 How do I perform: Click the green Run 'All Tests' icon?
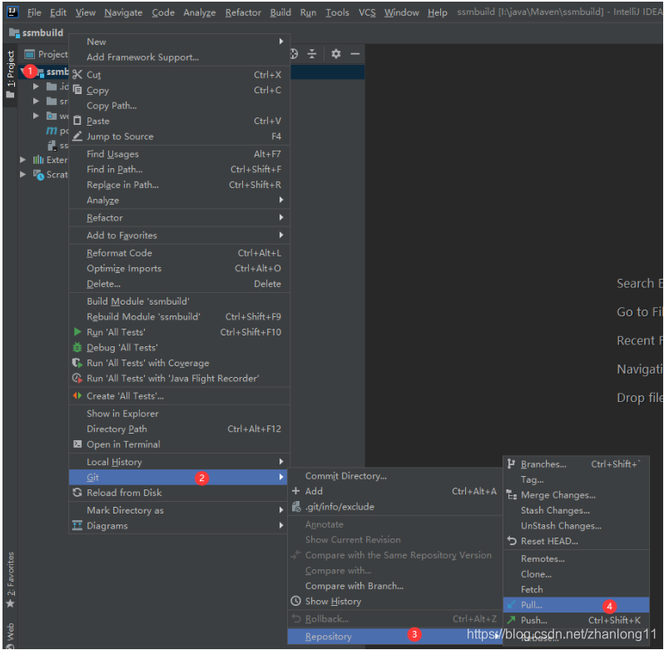pos(77,331)
